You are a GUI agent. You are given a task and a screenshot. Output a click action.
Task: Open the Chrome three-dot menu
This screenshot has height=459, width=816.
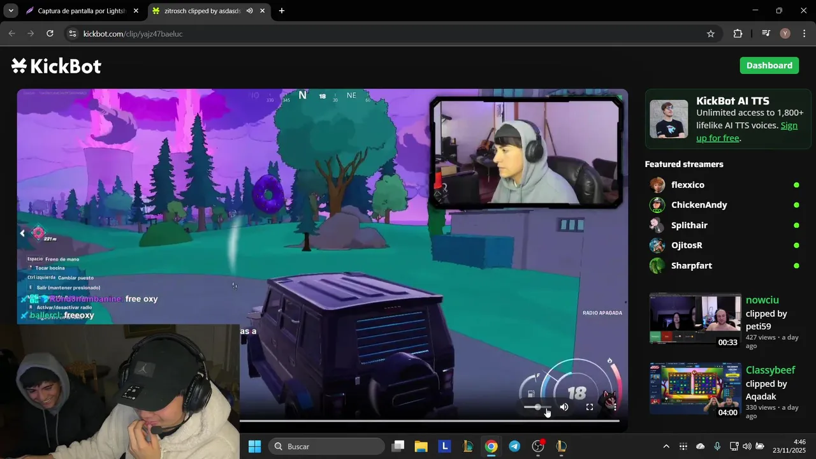click(804, 34)
